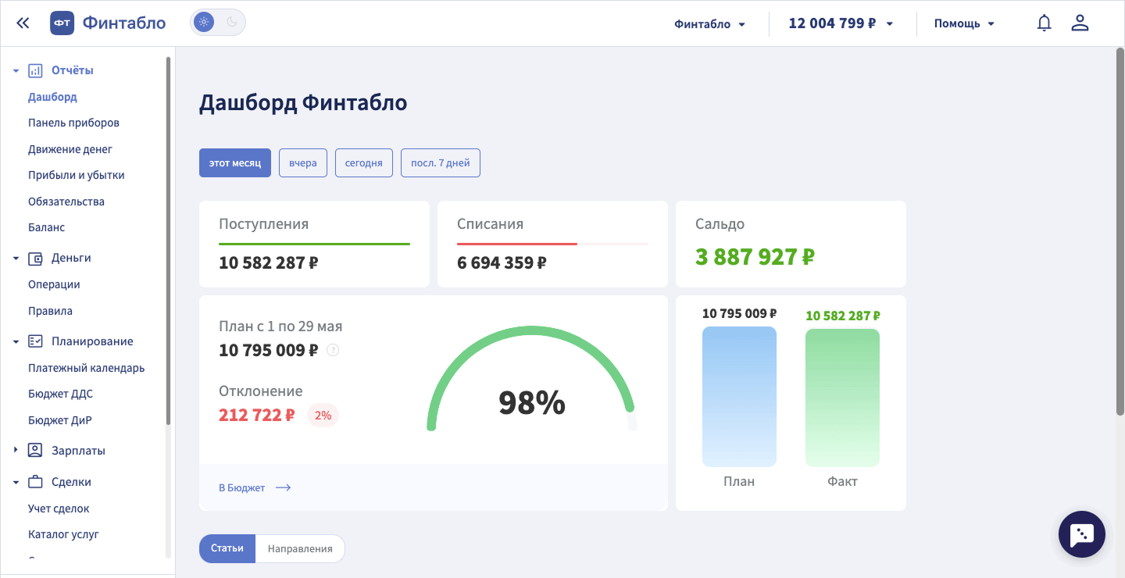Collapse the Деньги section arrow
Screen dimensions: 1125x578
coord(16,259)
